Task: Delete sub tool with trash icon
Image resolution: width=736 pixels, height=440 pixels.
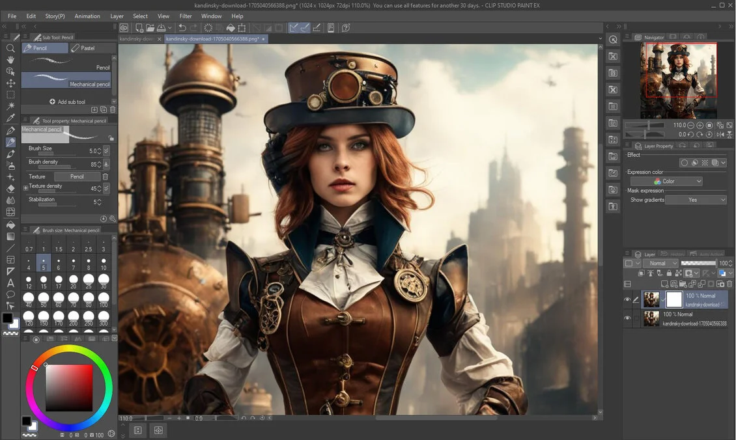Action: 113,110
